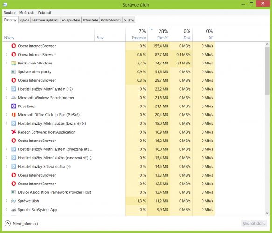Select the Radeon Software: Host Application row
Viewport: 272px width, 233px height.
[x=109, y=132]
